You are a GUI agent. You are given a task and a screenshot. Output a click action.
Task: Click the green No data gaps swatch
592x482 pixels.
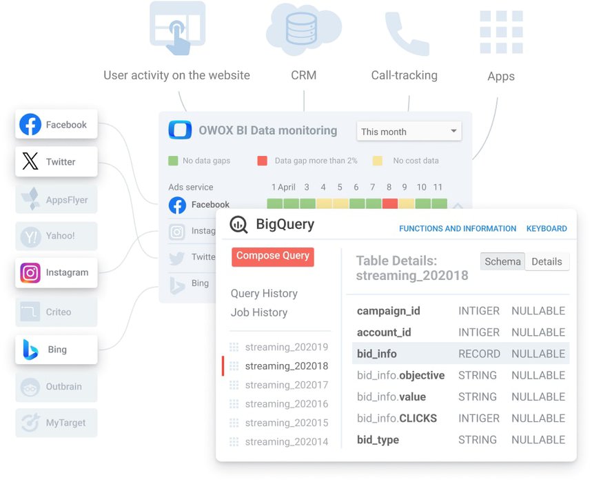(x=173, y=161)
